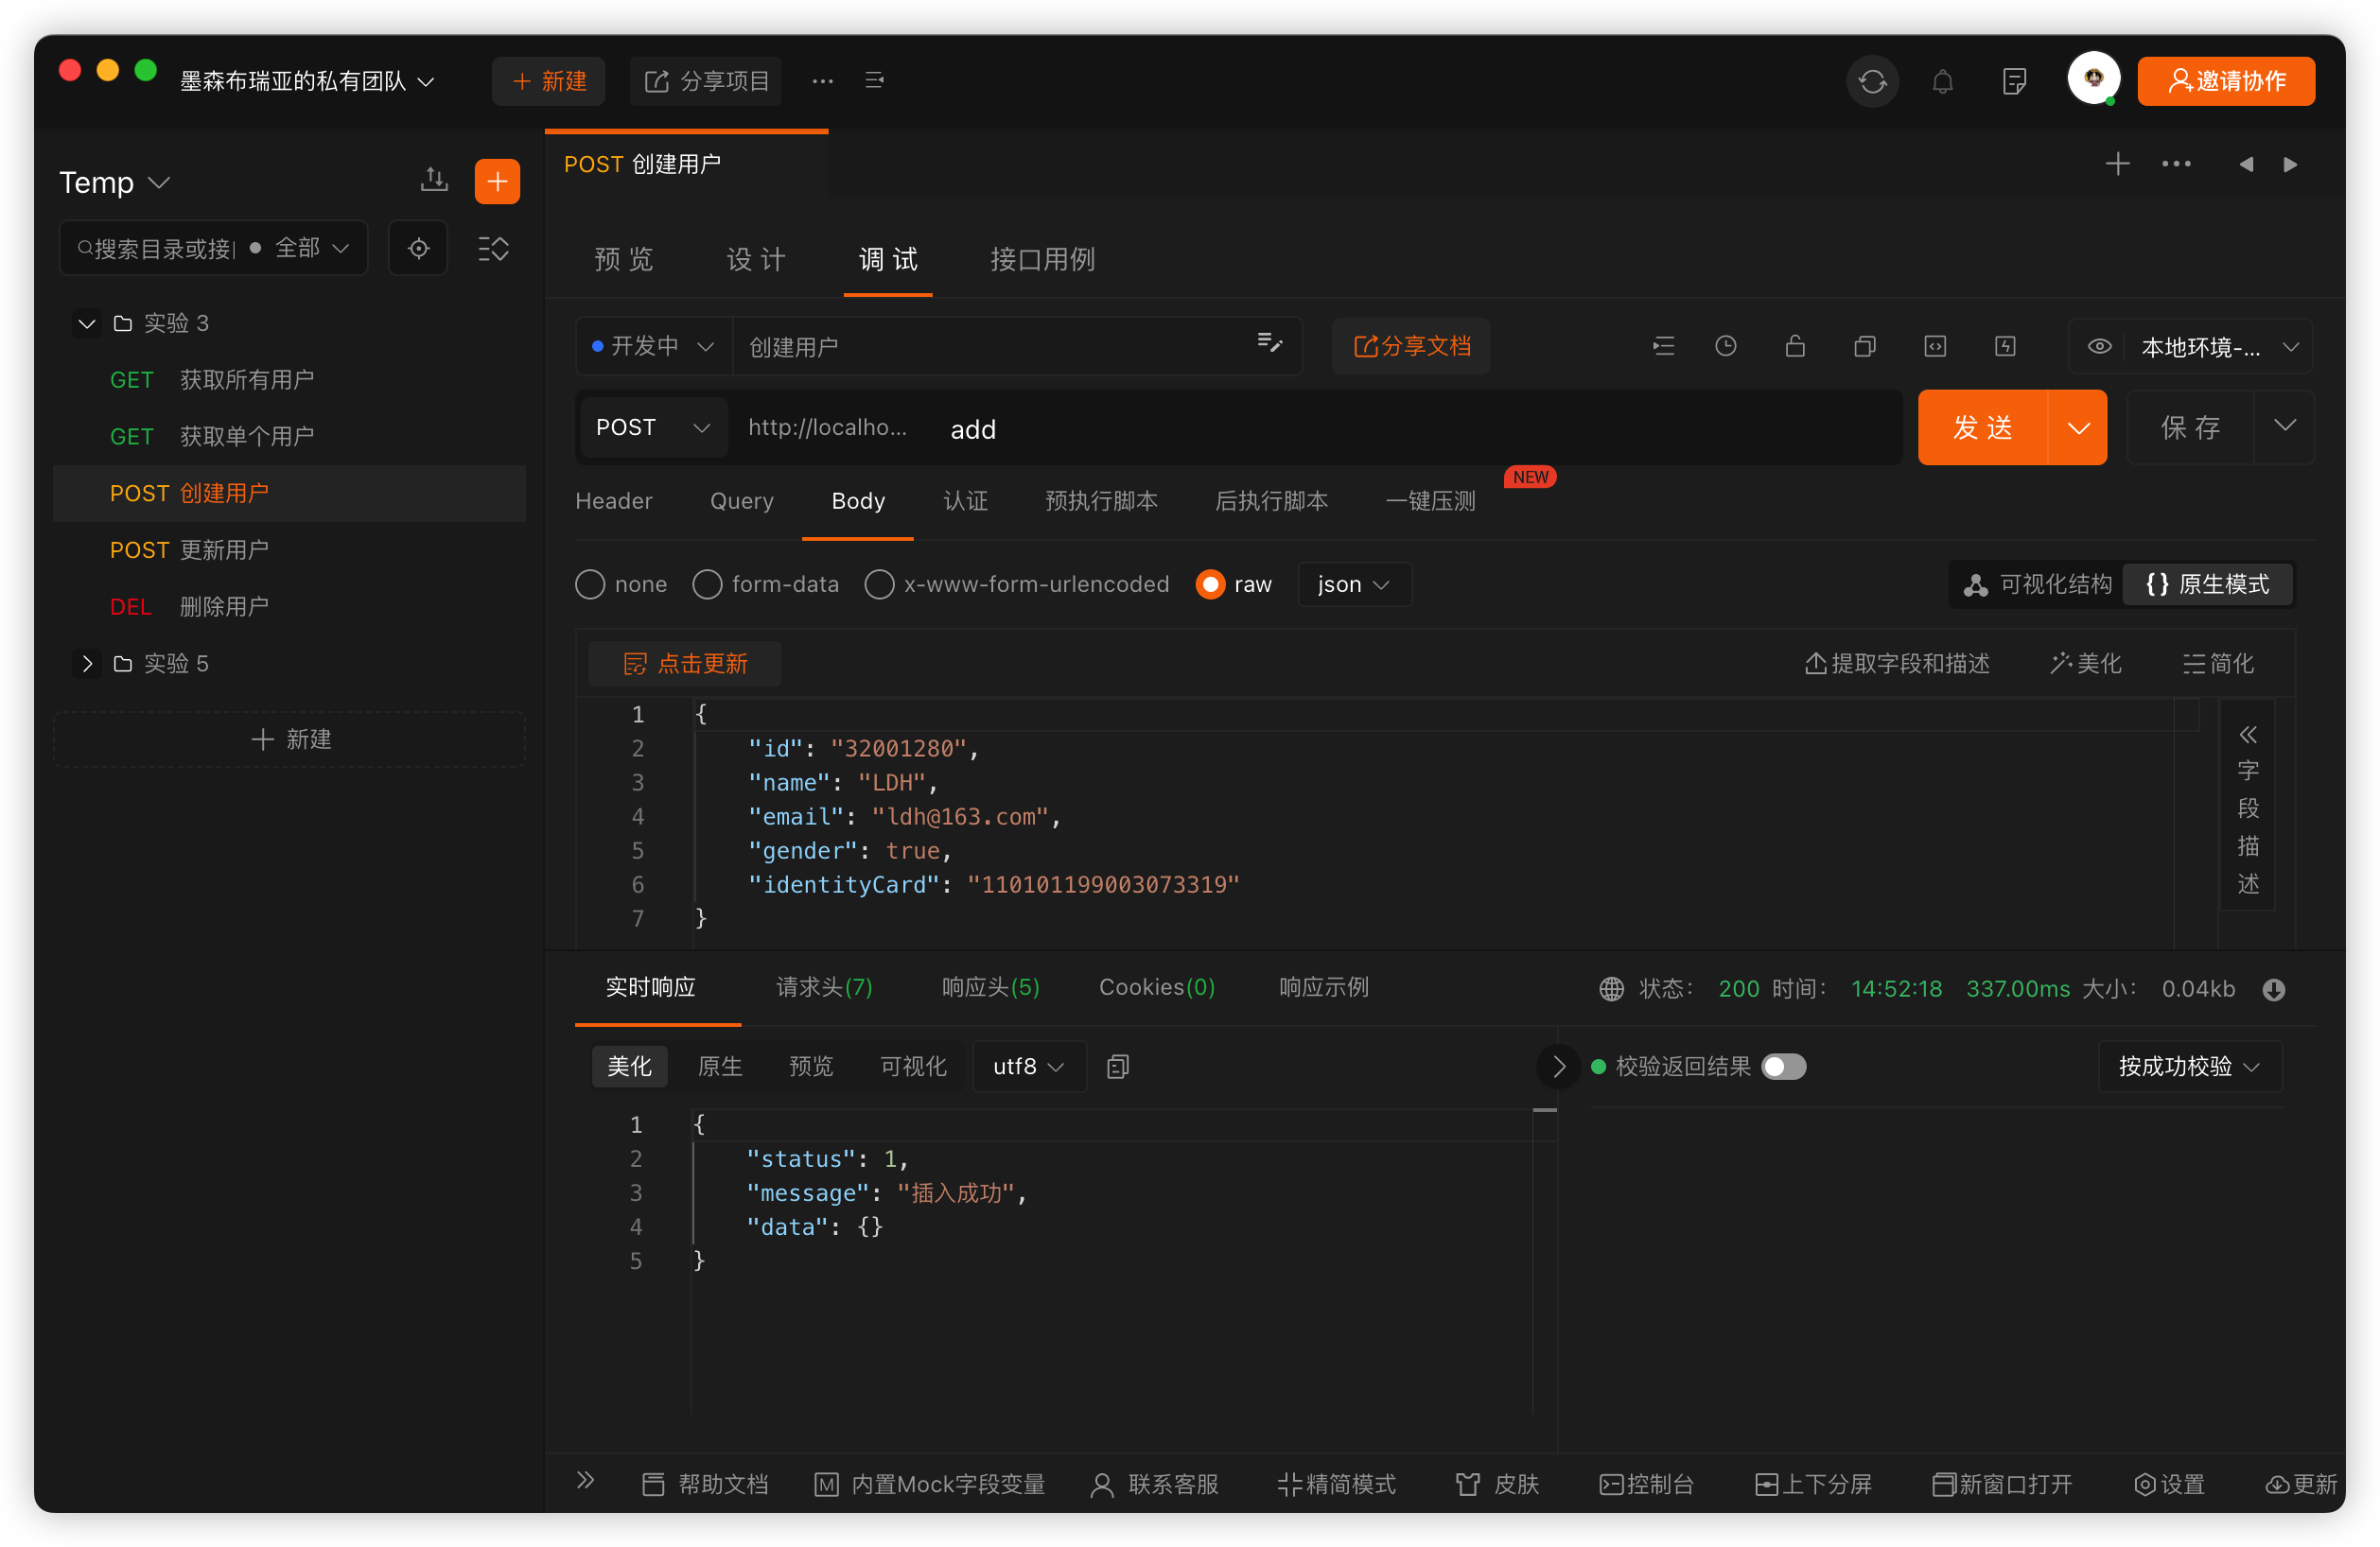The width and height of the screenshot is (2380, 1547).
Task: Select x-www-form-urlencoded body type
Action: (x=879, y=584)
